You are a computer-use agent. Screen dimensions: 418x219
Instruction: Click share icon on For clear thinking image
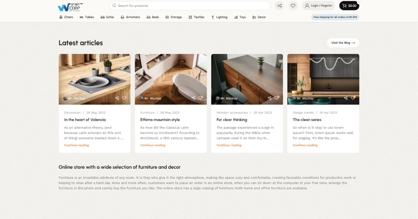pos(269,98)
